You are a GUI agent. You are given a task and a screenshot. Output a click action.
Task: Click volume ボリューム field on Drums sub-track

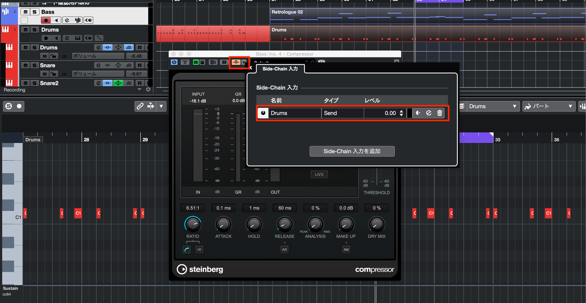(x=98, y=56)
